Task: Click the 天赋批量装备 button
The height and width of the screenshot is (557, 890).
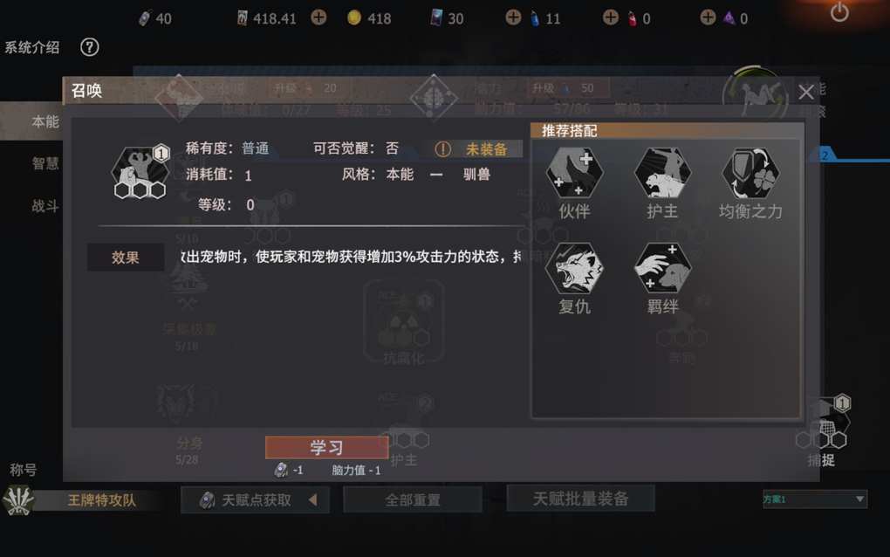Action: pyautogui.click(x=580, y=499)
